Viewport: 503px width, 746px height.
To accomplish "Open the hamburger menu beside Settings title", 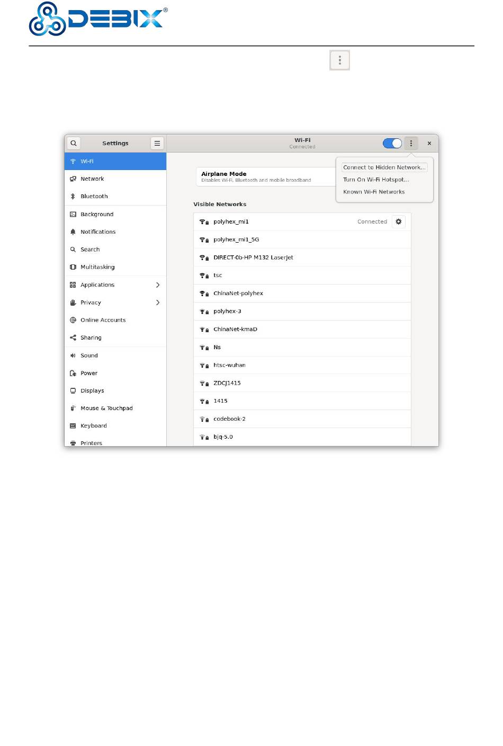I will tap(157, 143).
